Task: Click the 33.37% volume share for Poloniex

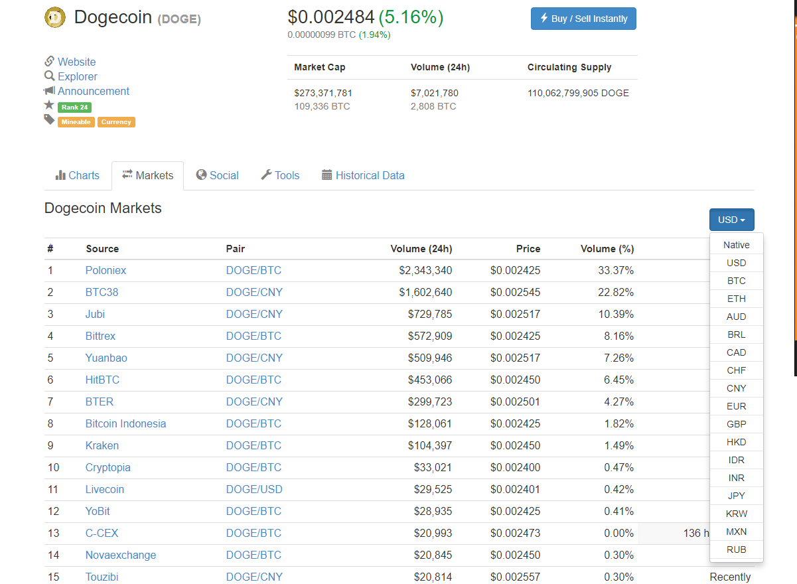Action: coord(616,270)
